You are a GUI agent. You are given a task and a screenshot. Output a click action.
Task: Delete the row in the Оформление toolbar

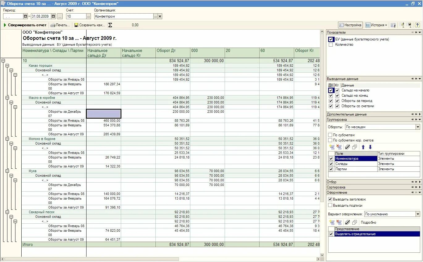tap(339, 222)
